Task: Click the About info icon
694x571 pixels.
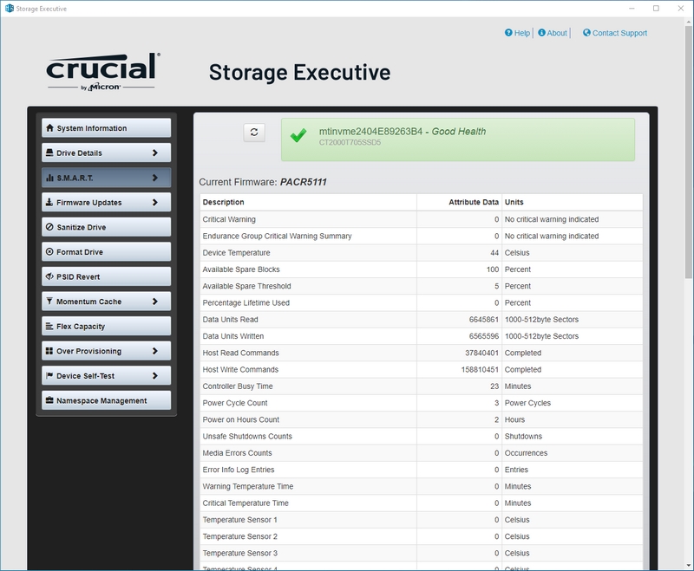Action: (x=541, y=33)
